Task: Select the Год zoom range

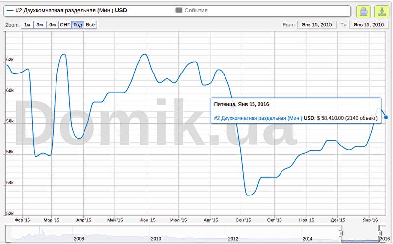Action: click(78, 25)
